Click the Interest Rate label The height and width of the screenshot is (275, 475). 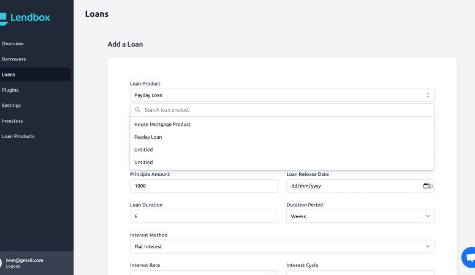click(145, 265)
